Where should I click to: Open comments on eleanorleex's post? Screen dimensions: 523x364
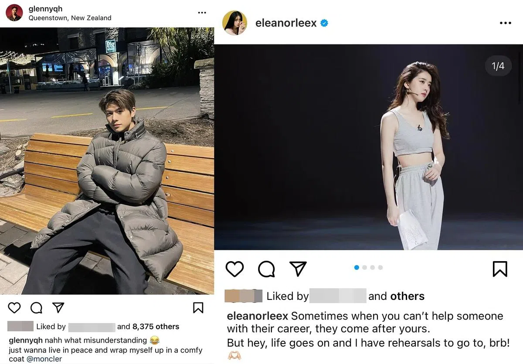pos(266,269)
